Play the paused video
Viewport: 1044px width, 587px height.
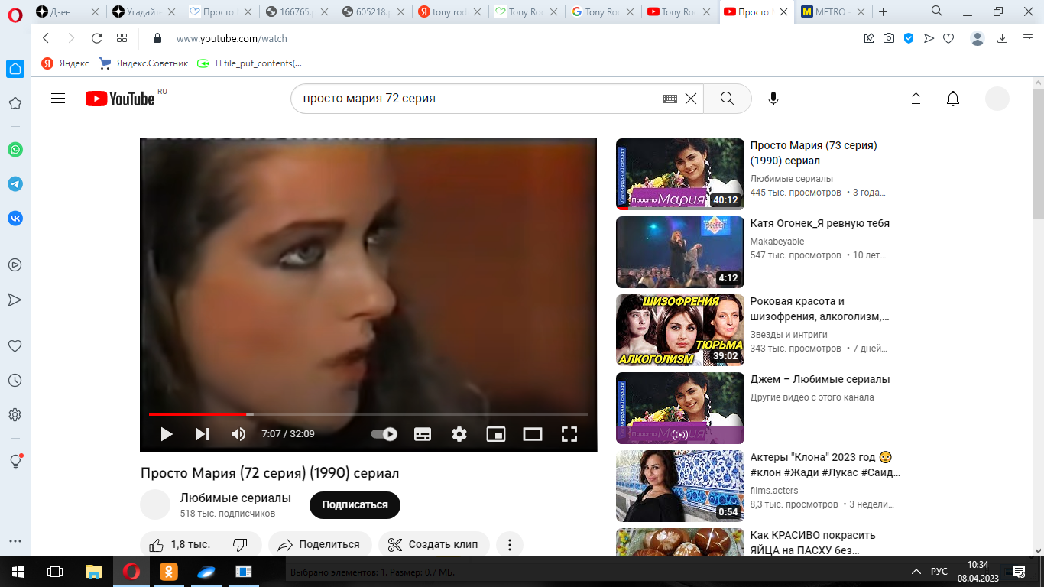click(166, 434)
